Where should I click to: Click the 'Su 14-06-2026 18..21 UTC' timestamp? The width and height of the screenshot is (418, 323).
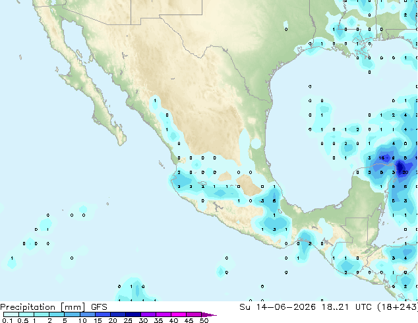[x=305, y=307]
